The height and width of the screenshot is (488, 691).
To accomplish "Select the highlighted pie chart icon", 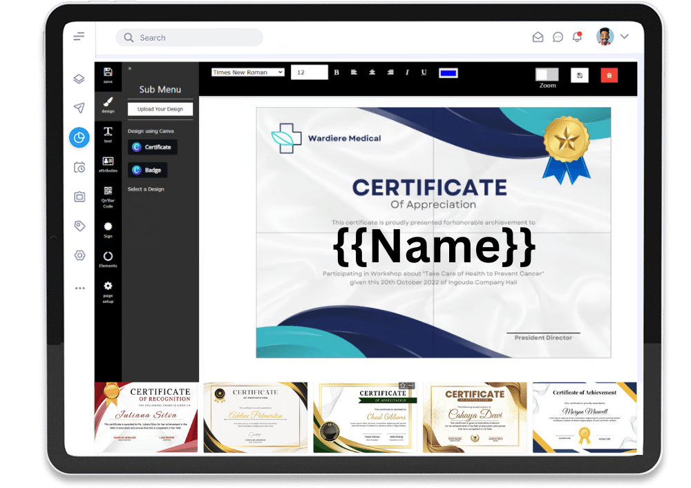I will click(79, 138).
